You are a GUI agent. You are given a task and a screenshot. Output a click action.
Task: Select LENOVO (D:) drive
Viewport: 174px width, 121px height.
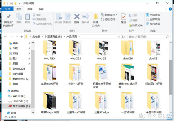[x=20, y=101]
